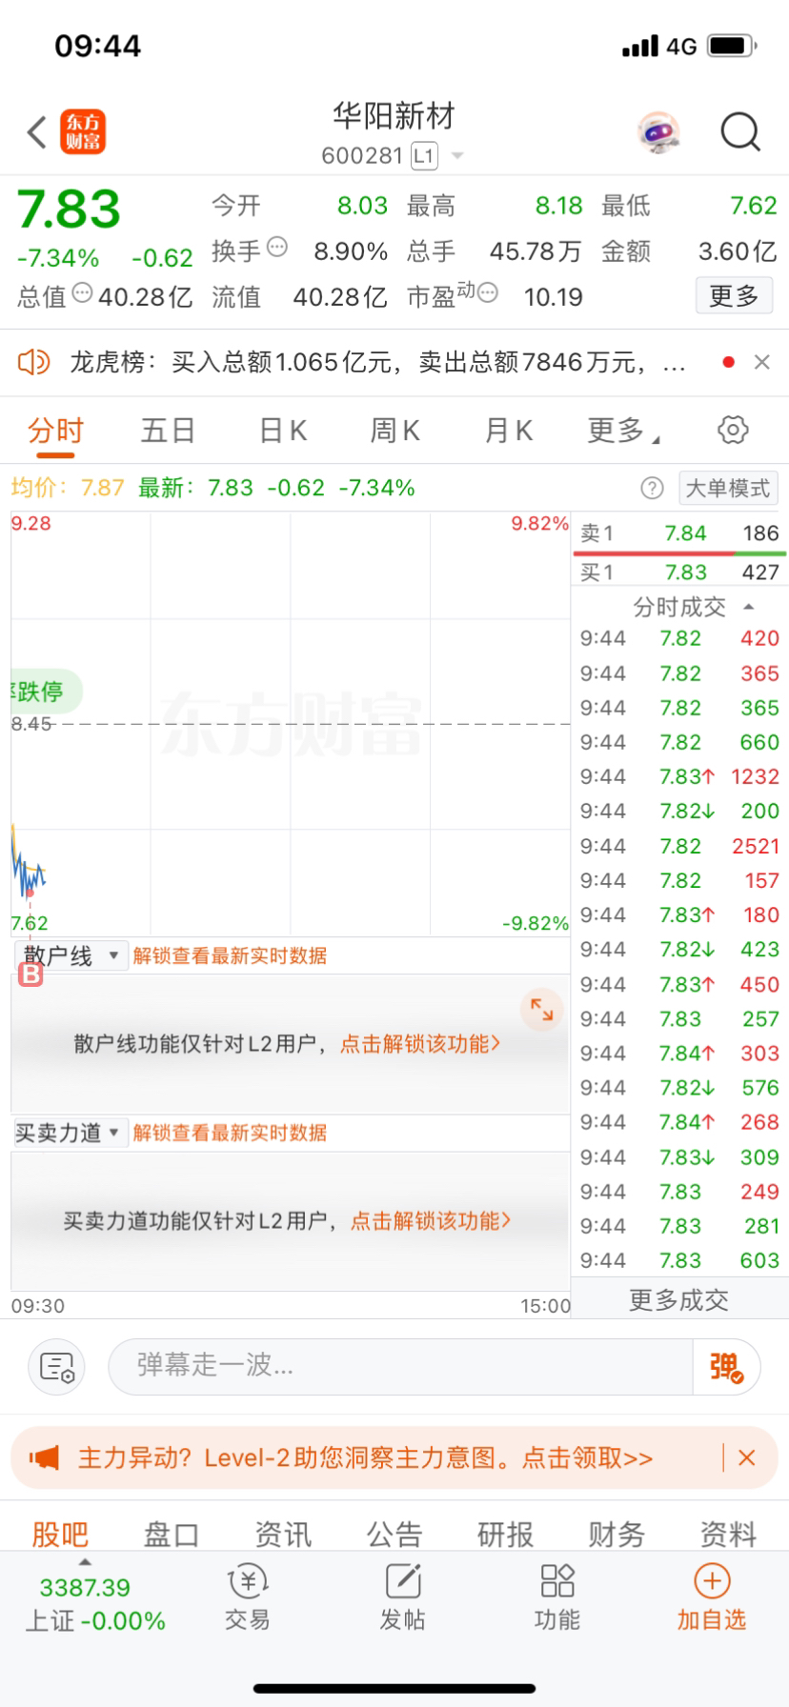Open the 东方财富 logo icon
Viewport: 789px width, 1707px height.
pos(83,132)
